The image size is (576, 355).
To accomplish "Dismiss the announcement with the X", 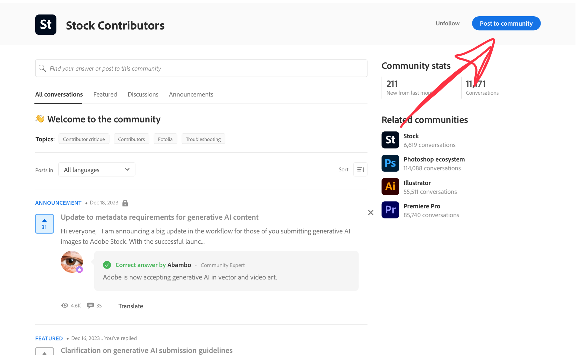I will click(x=371, y=212).
